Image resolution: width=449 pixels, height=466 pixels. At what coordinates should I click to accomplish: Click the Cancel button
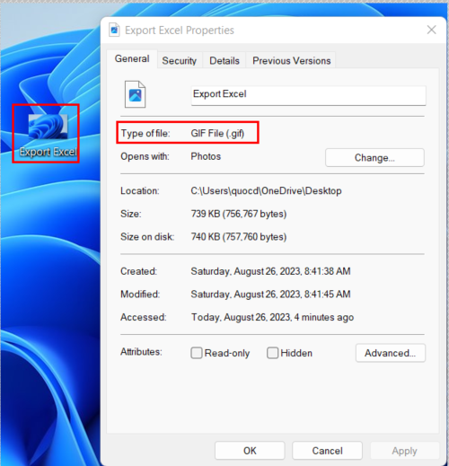[327, 451]
